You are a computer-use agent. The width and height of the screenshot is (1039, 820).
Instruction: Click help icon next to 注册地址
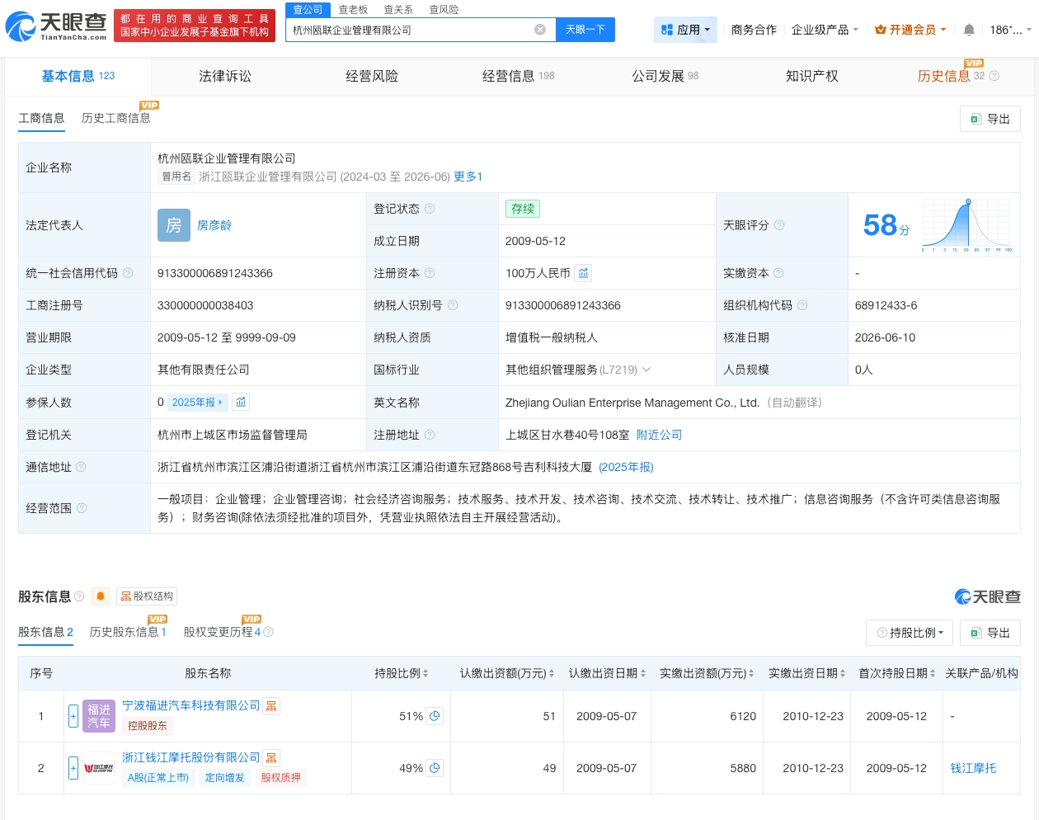[430, 435]
